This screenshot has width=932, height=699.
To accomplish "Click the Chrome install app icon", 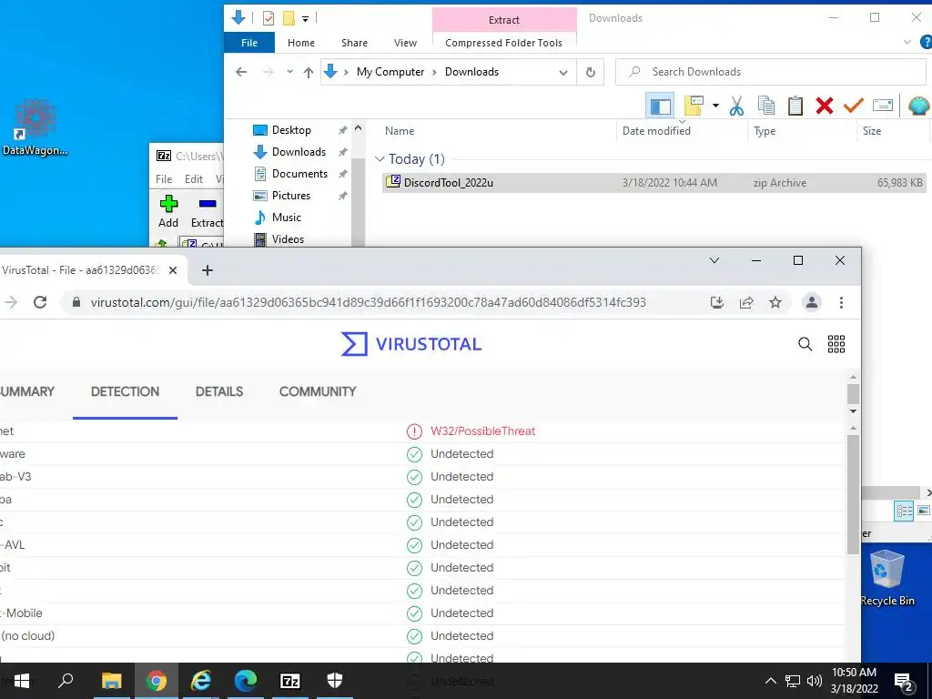I will 717,302.
